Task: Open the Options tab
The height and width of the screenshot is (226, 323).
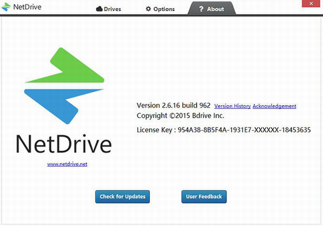Action: click(160, 9)
